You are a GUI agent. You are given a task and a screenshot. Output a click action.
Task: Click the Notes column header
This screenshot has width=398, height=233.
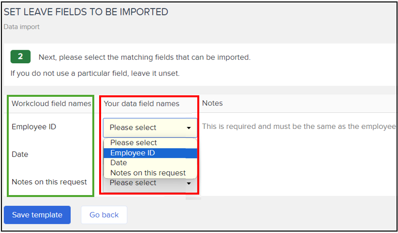(212, 103)
